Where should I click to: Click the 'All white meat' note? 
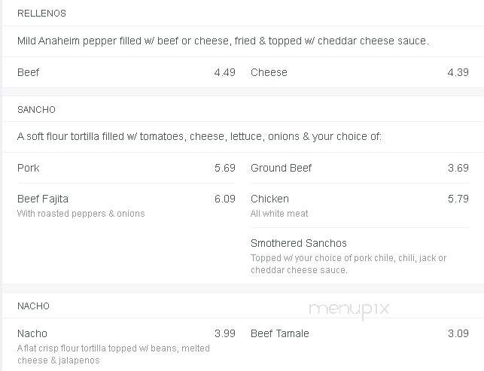click(x=279, y=214)
